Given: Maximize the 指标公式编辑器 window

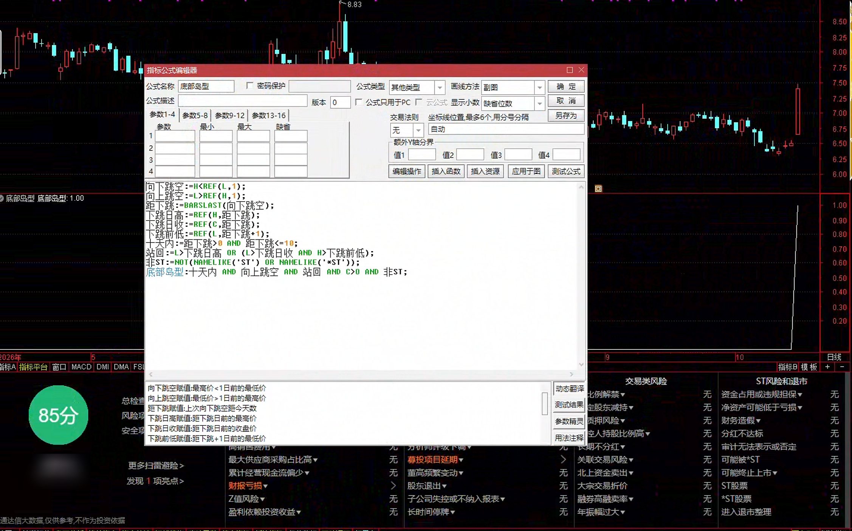Looking at the screenshot, I should [x=570, y=70].
